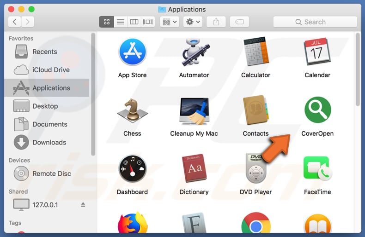Screen dimensions: 365x237
Task: Click the Dashboard app icon
Action: point(133,168)
